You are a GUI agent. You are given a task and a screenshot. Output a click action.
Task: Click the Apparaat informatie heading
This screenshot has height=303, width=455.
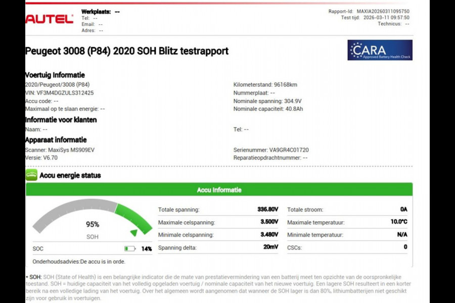point(56,140)
